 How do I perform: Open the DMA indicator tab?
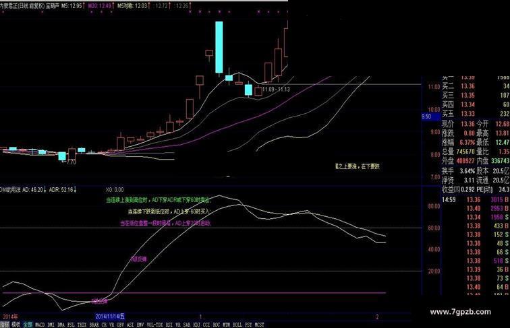click(61, 325)
